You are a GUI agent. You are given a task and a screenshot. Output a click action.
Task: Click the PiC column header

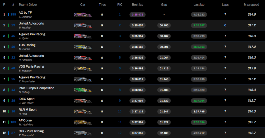(120, 5)
